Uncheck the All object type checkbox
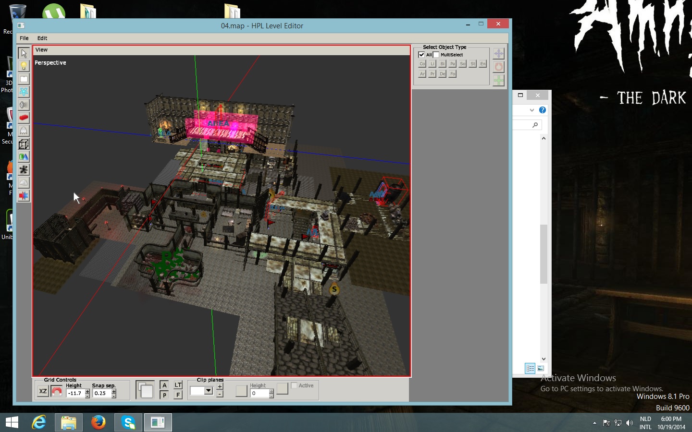Viewport: 692px width, 432px height. (421, 55)
